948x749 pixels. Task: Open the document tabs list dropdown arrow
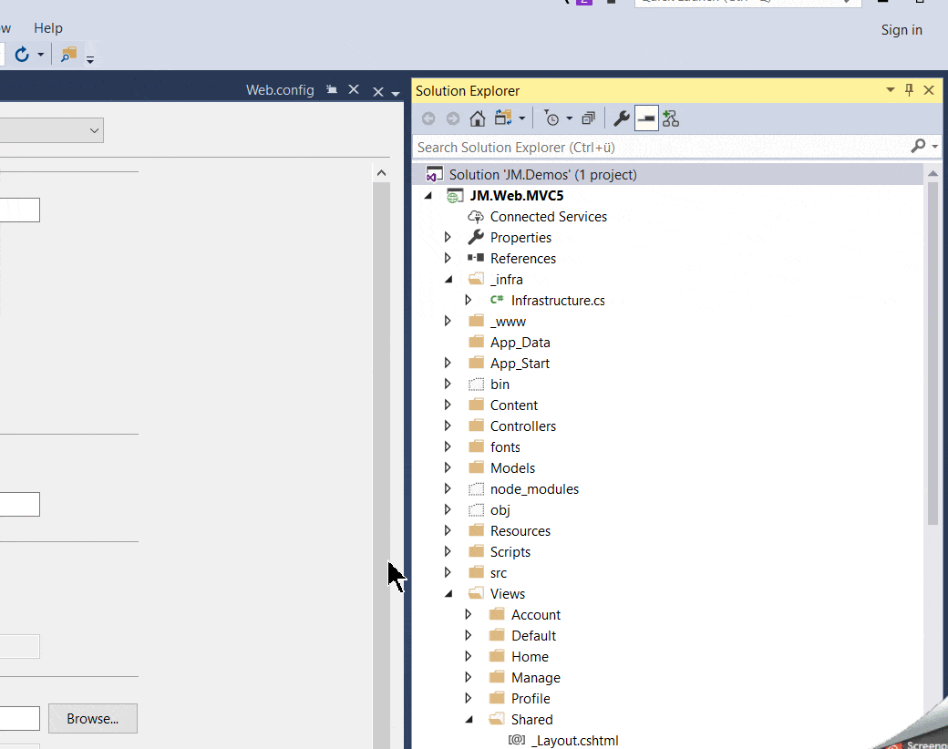tap(396, 93)
